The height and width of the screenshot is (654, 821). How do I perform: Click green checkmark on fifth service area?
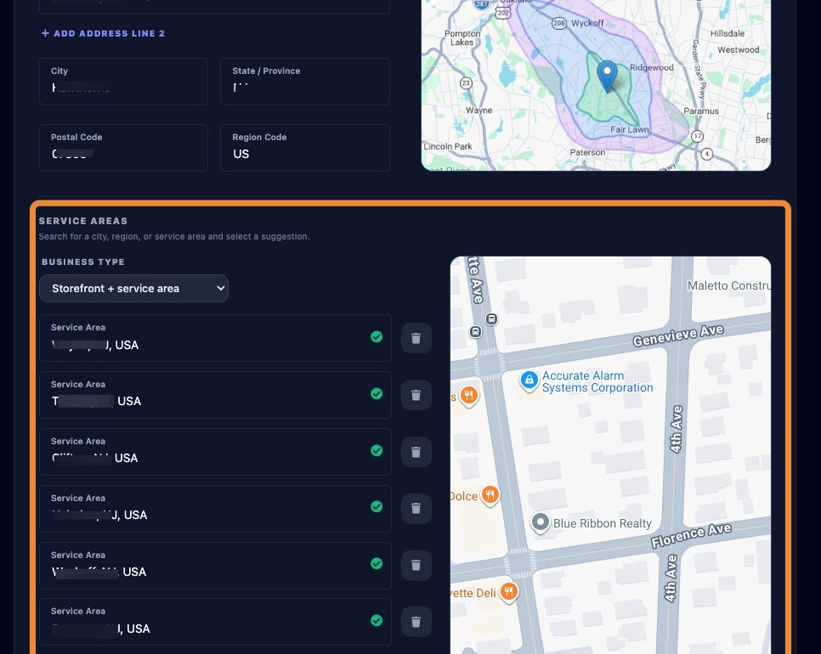[x=377, y=563]
